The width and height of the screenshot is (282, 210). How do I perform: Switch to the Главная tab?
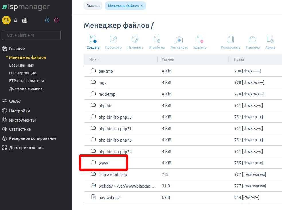(x=93, y=6)
